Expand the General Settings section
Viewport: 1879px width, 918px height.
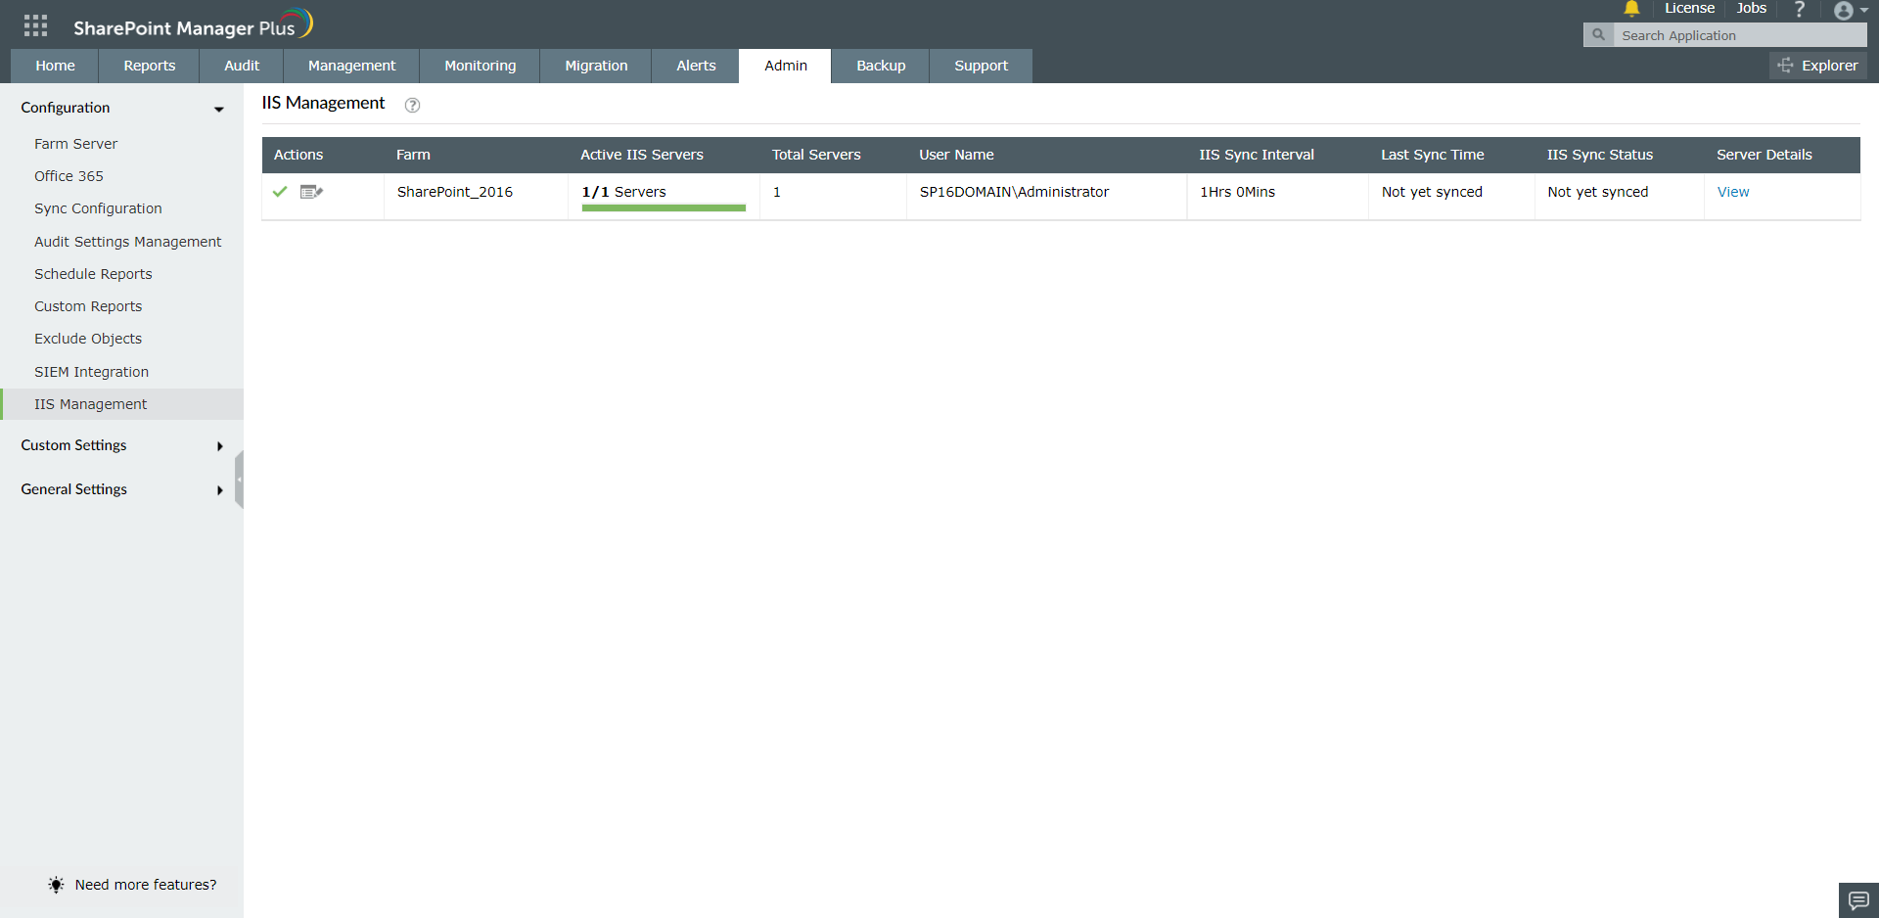[220, 490]
